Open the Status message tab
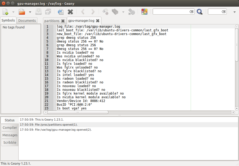Screen dimensions: 239x166 click(10, 120)
